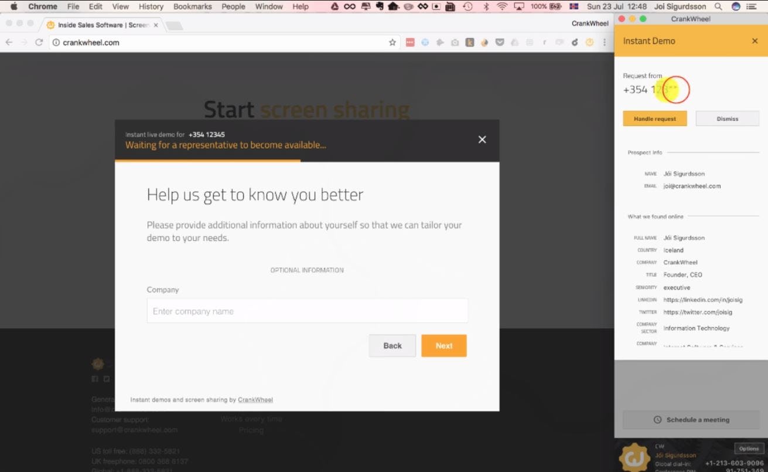Click the orange Next button
The height and width of the screenshot is (472, 768).
[444, 346]
